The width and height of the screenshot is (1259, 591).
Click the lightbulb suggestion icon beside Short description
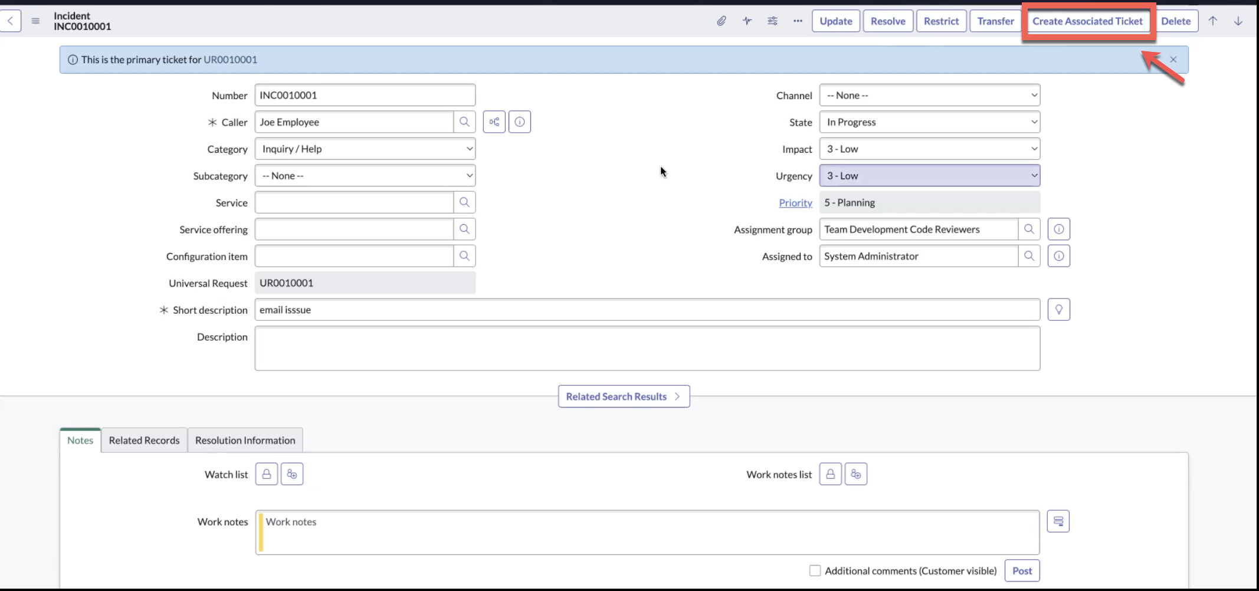1059,310
